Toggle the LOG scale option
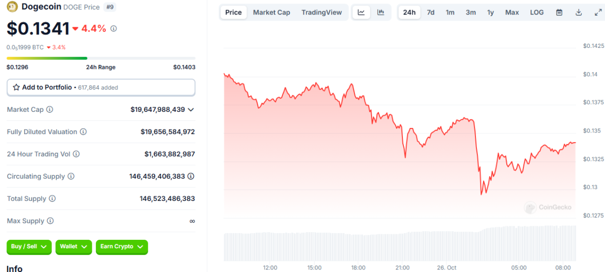 (537, 12)
